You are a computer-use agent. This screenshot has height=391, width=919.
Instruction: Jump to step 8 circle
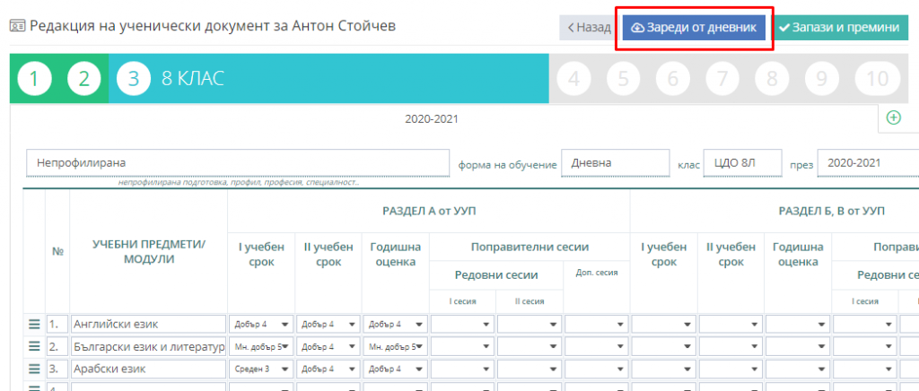[772, 79]
